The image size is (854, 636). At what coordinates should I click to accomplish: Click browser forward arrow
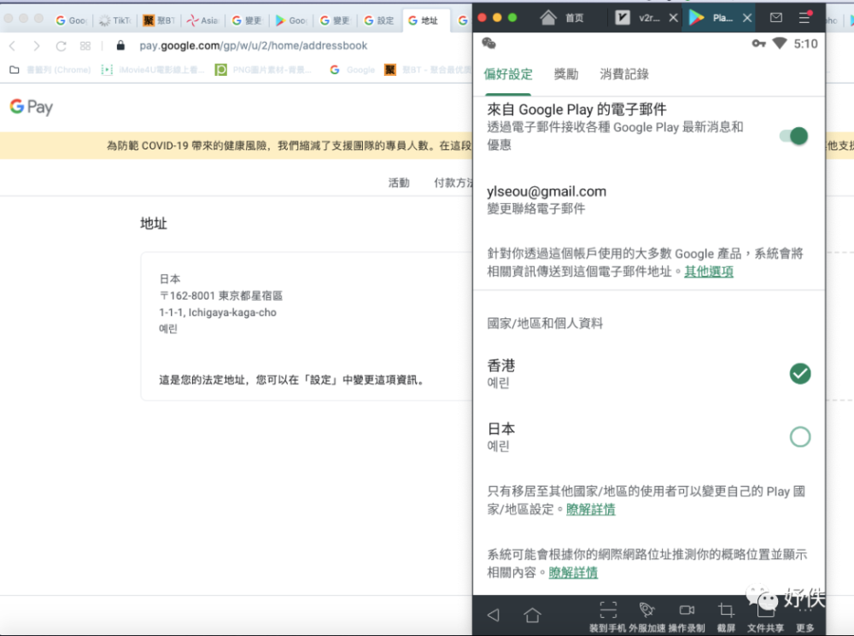point(37,46)
